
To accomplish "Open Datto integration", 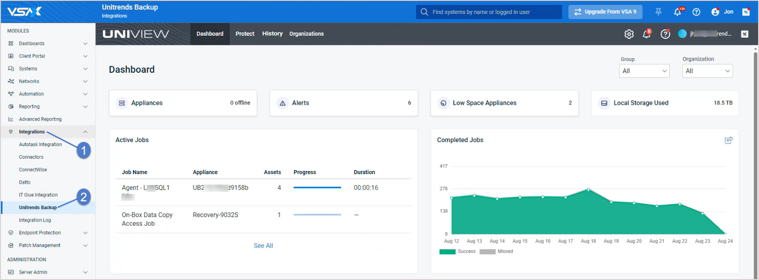I will pos(25,183).
